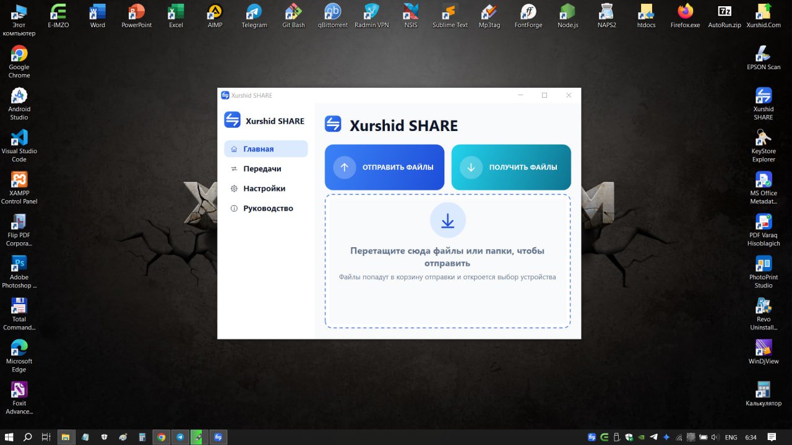Click the volume speaker icon in the tray
The height and width of the screenshot is (445, 792).
click(715, 437)
